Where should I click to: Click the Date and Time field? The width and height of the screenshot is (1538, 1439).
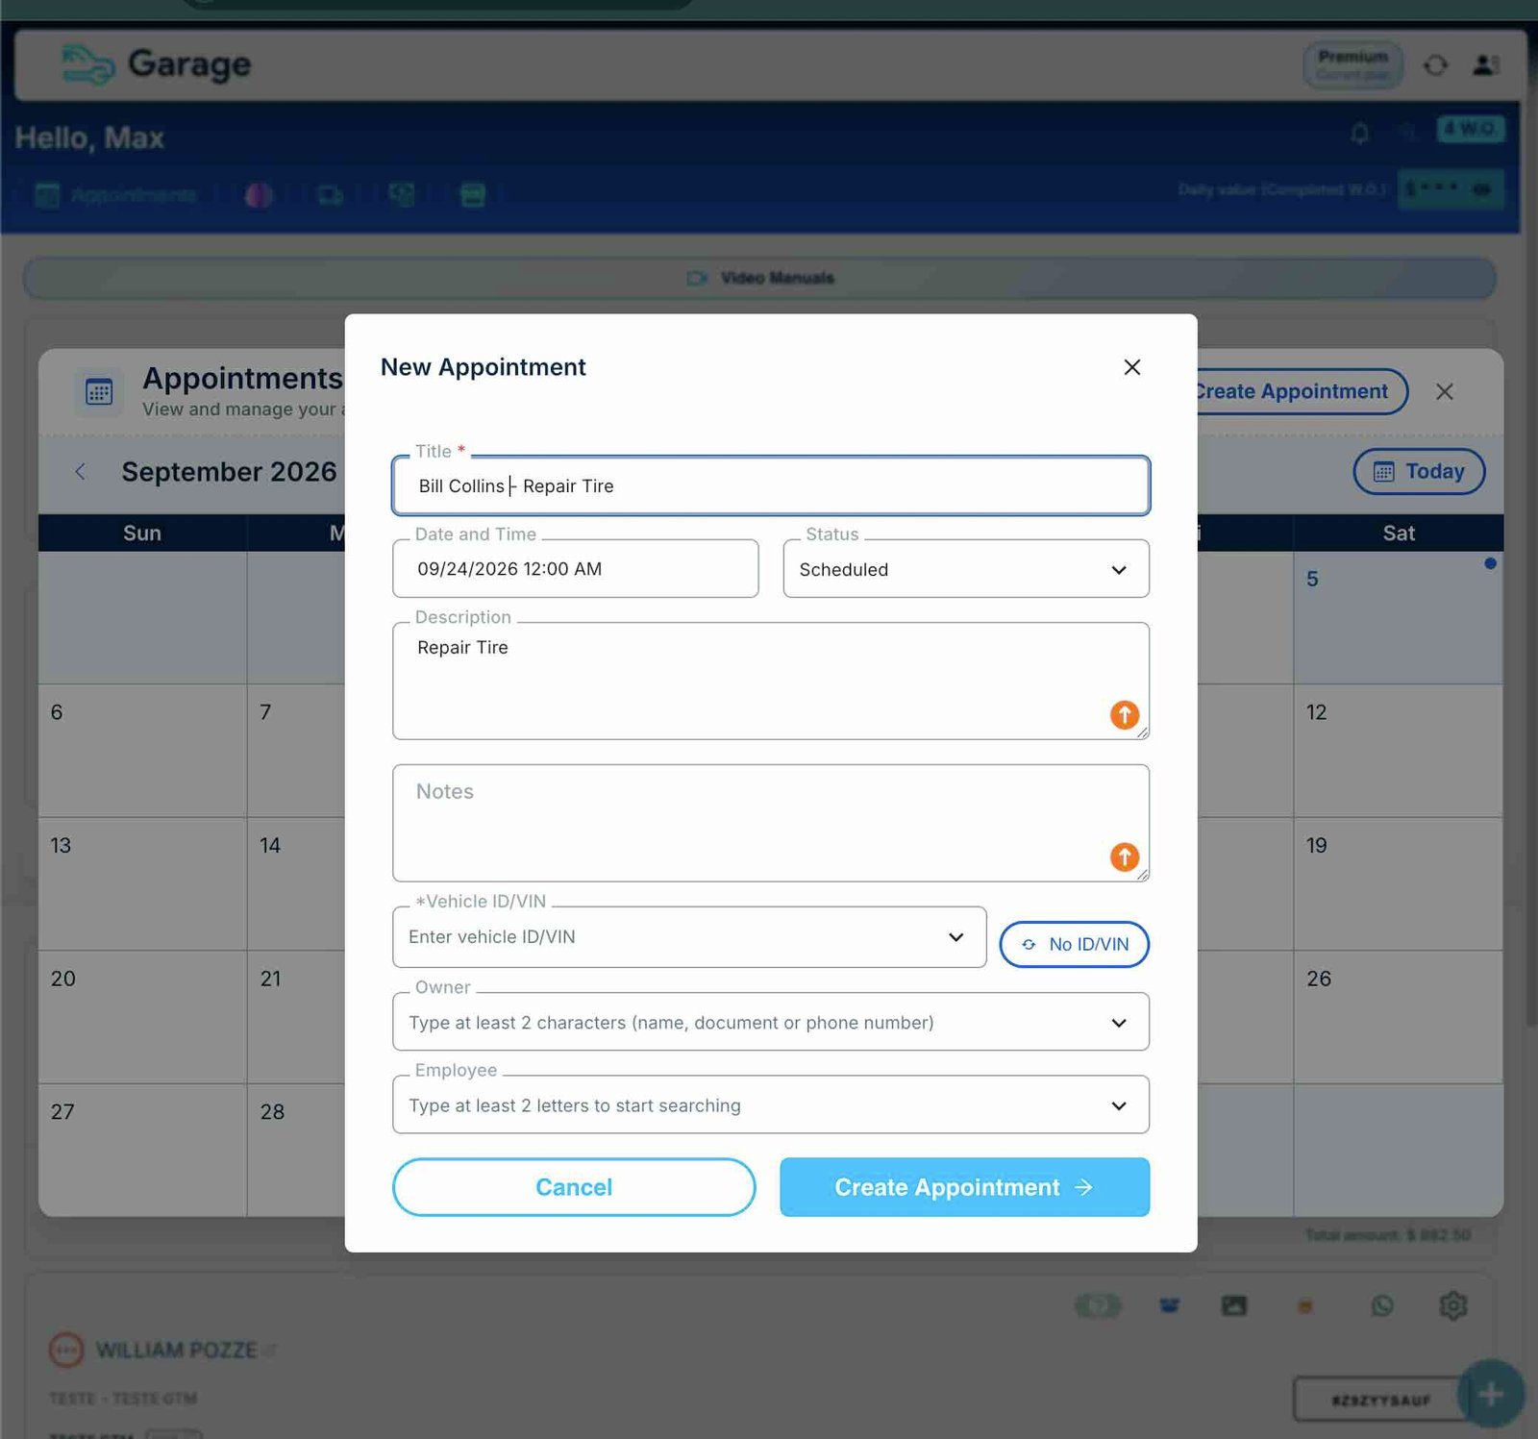pos(576,569)
